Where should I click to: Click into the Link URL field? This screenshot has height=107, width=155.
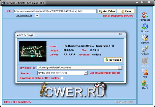point(55,11)
